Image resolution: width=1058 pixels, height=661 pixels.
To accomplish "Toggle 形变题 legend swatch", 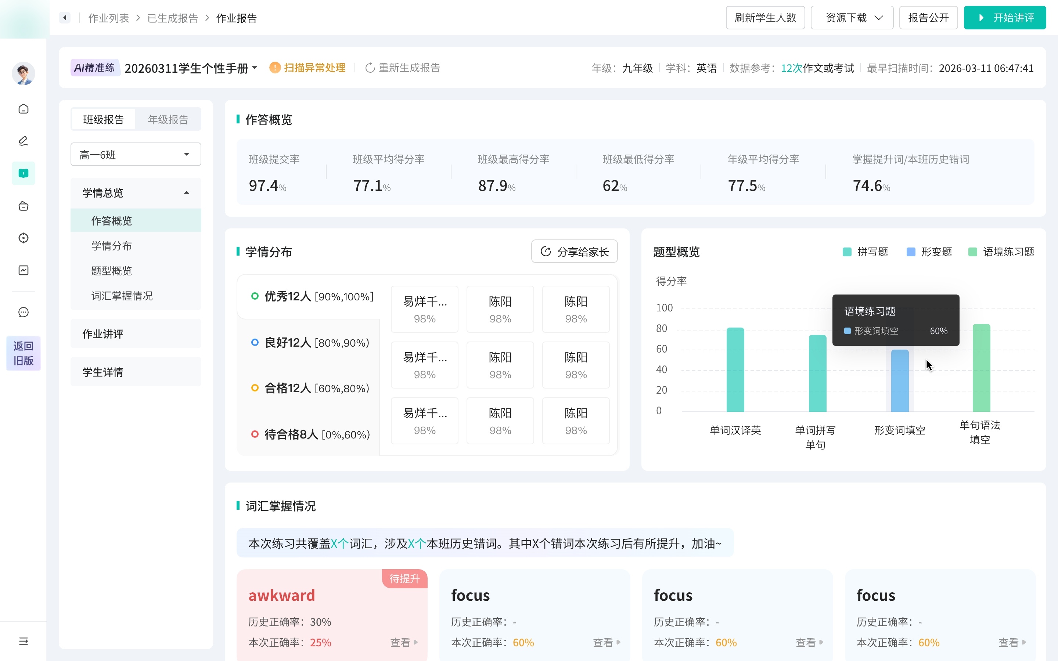I will (911, 252).
